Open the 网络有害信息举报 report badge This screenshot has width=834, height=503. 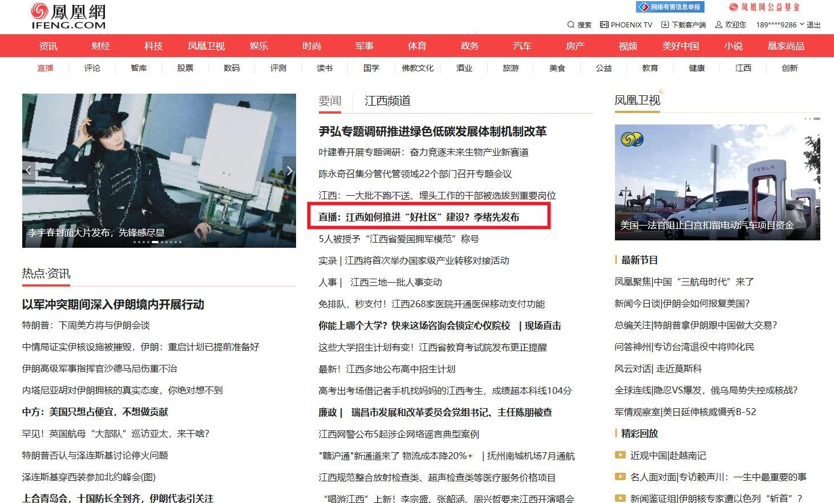coord(670,7)
